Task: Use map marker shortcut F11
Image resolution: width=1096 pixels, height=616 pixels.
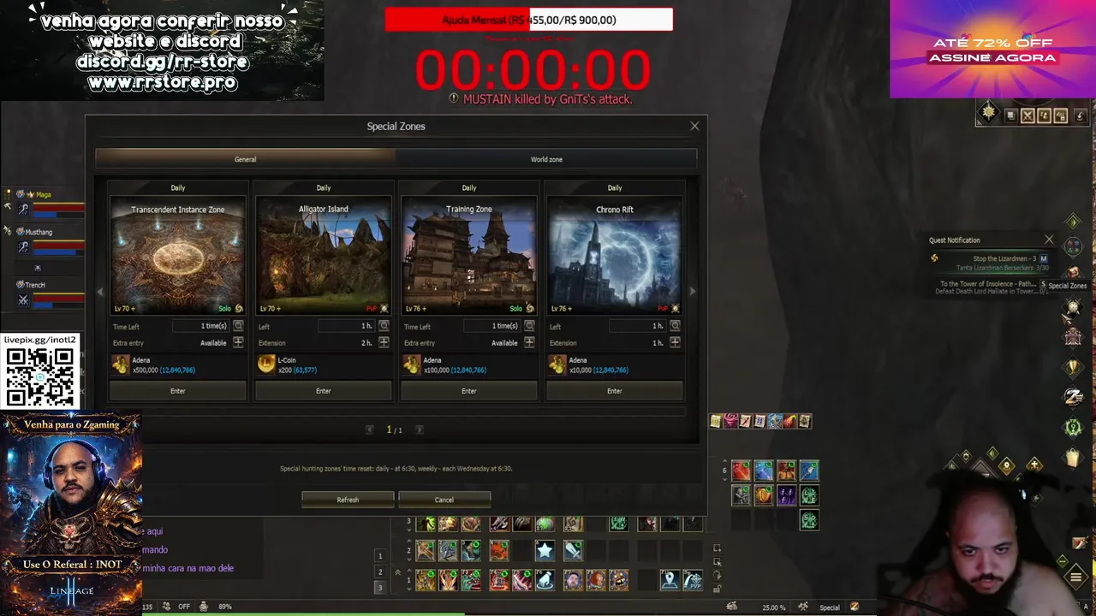Action: 670,580
